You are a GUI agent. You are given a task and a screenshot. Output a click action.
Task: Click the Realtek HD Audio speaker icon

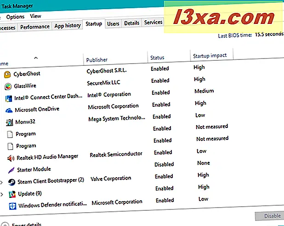click(x=11, y=158)
